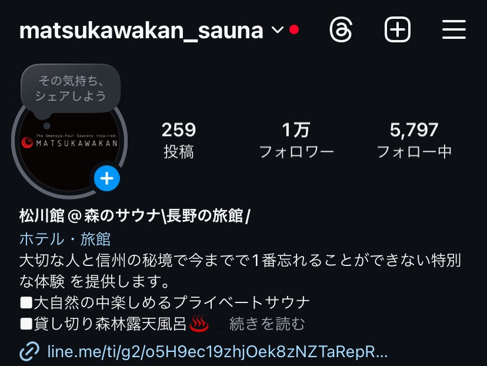This screenshot has height=366, width=487.
Task: Open matsukawakan_sauna username account dropdown
Action: 141,31
